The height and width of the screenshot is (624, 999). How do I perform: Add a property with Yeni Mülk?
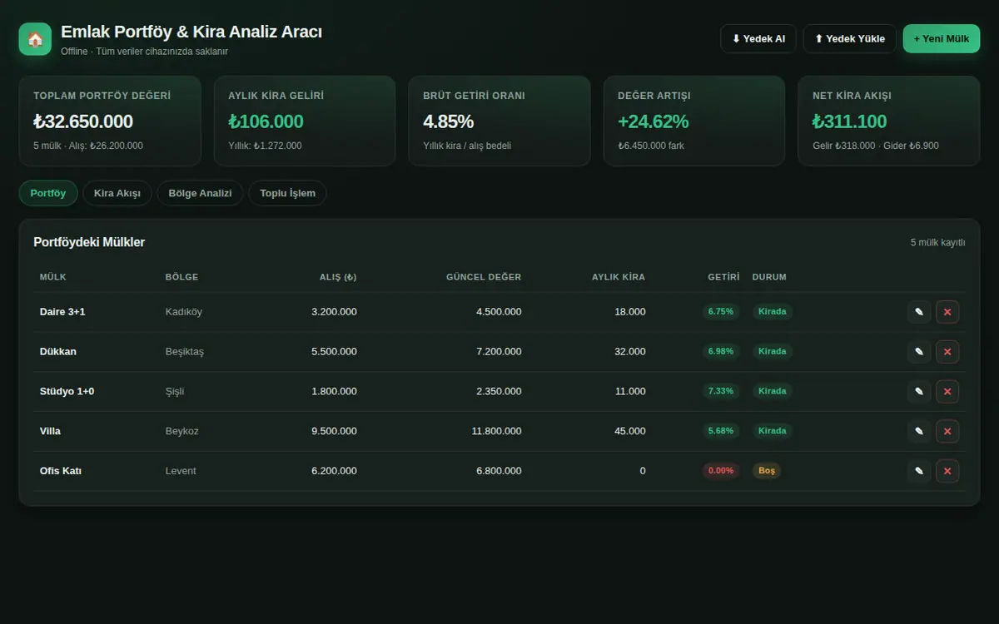pos(942,39)
